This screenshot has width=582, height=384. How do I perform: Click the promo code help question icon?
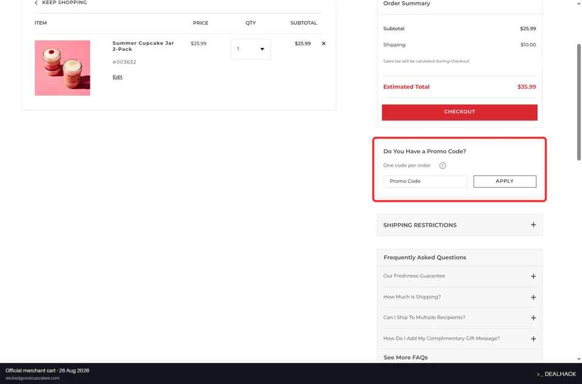click(x=443, y=166)
